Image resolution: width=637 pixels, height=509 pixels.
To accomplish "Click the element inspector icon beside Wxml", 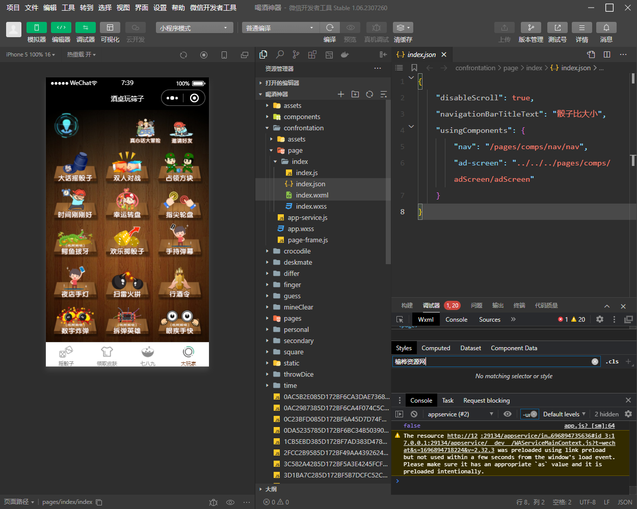I will coord(400,319).
